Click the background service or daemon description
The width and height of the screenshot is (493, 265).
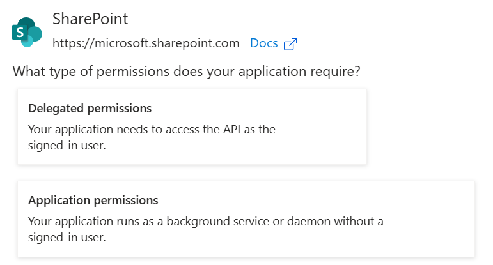point(206,229)
